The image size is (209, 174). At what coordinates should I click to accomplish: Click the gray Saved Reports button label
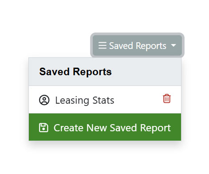pyautogui.click(x=138, y=46)
